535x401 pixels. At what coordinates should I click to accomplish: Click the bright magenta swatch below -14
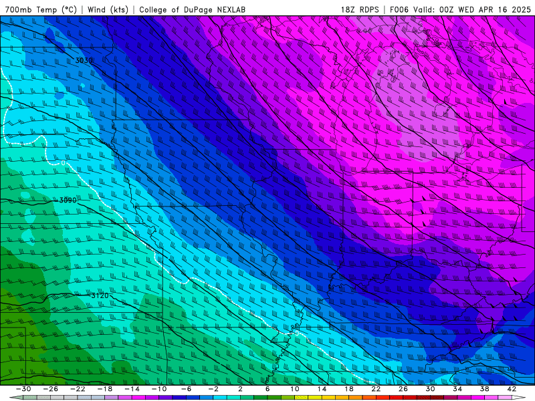(138, 398)
